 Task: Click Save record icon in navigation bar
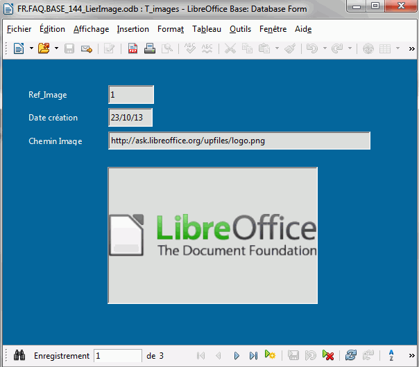pyautogui.click(x=293, y=355)
